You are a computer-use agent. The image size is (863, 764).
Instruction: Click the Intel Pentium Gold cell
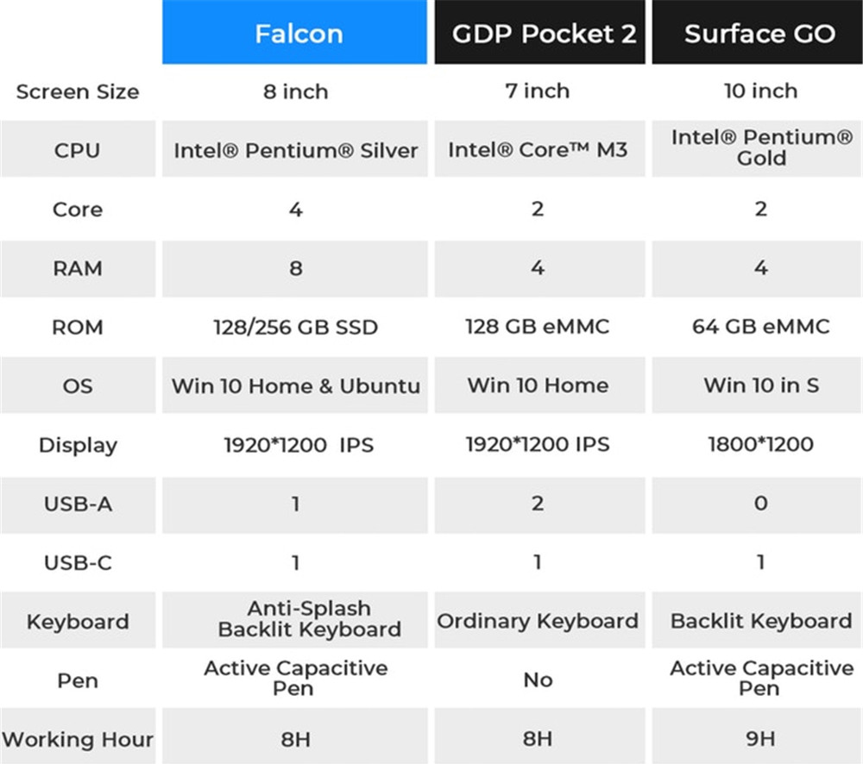[x=760, y=148]
